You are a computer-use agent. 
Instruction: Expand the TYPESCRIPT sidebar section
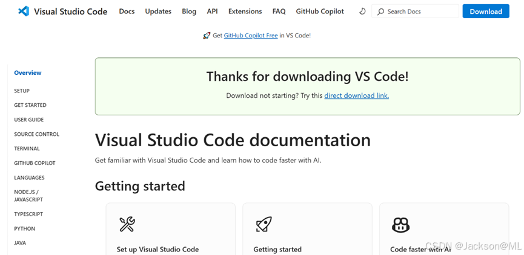pos(28,214)
